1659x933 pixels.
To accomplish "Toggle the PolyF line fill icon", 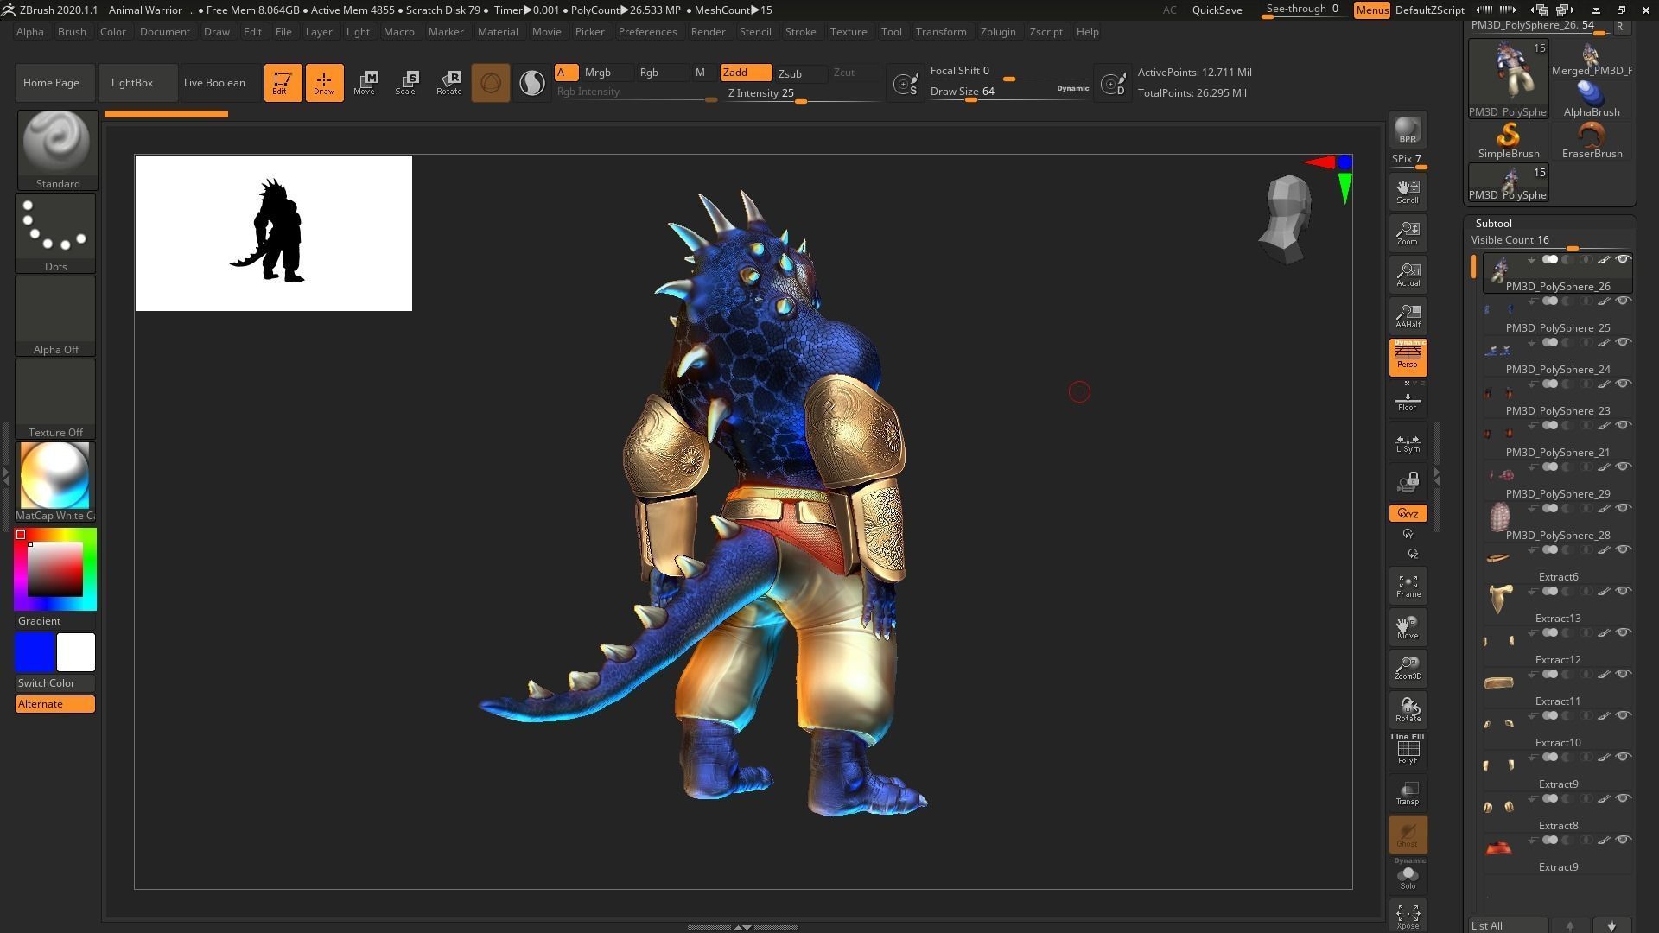I will tap(1408, 750).
